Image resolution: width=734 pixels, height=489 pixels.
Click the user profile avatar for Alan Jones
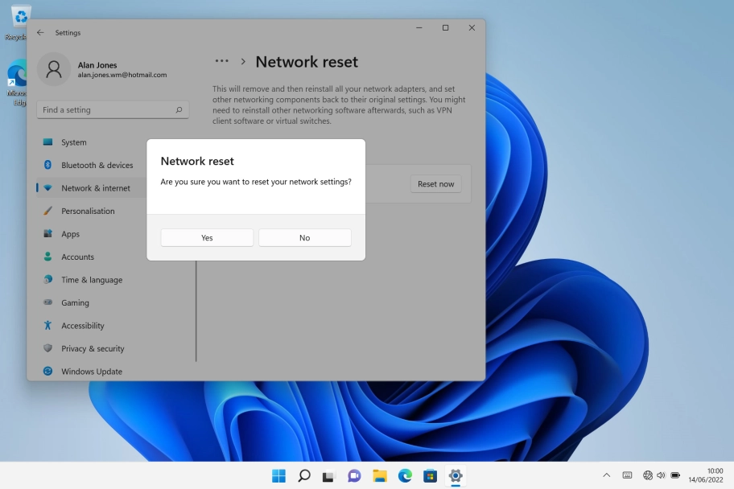click(x=54, y=70)
